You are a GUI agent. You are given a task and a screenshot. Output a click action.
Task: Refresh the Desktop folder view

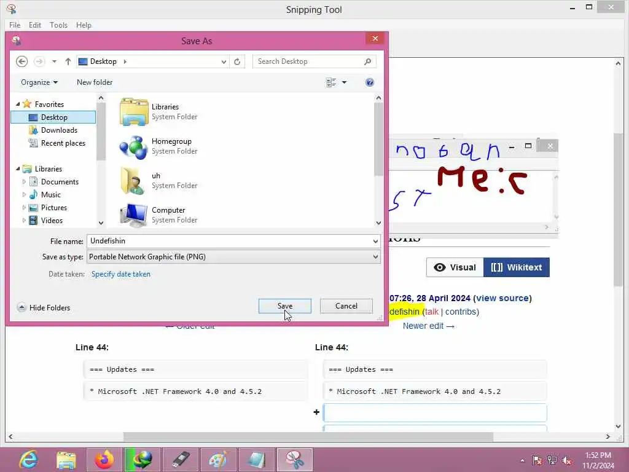pos(237,61)
